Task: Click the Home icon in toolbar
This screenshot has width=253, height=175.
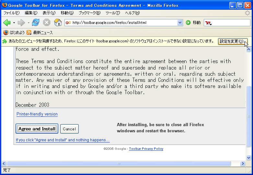Action: [x=58, y=23]
